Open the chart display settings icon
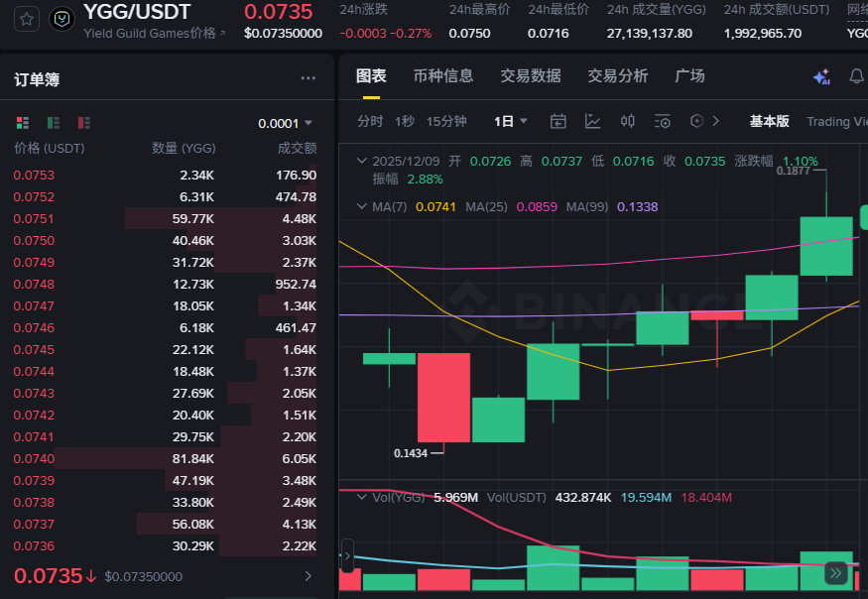868x599 pixels. (x=662, y=121)
